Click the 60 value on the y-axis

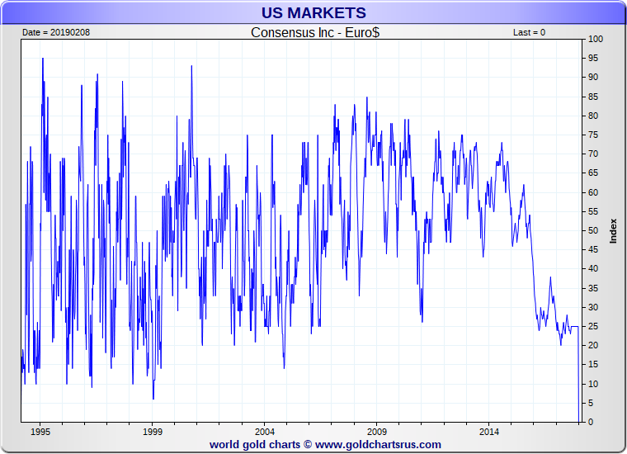click(593, 192)
